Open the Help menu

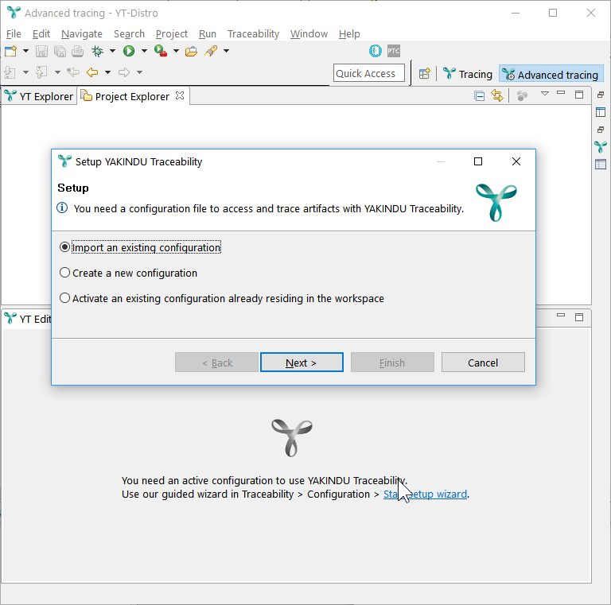click(x=349, y=34)
